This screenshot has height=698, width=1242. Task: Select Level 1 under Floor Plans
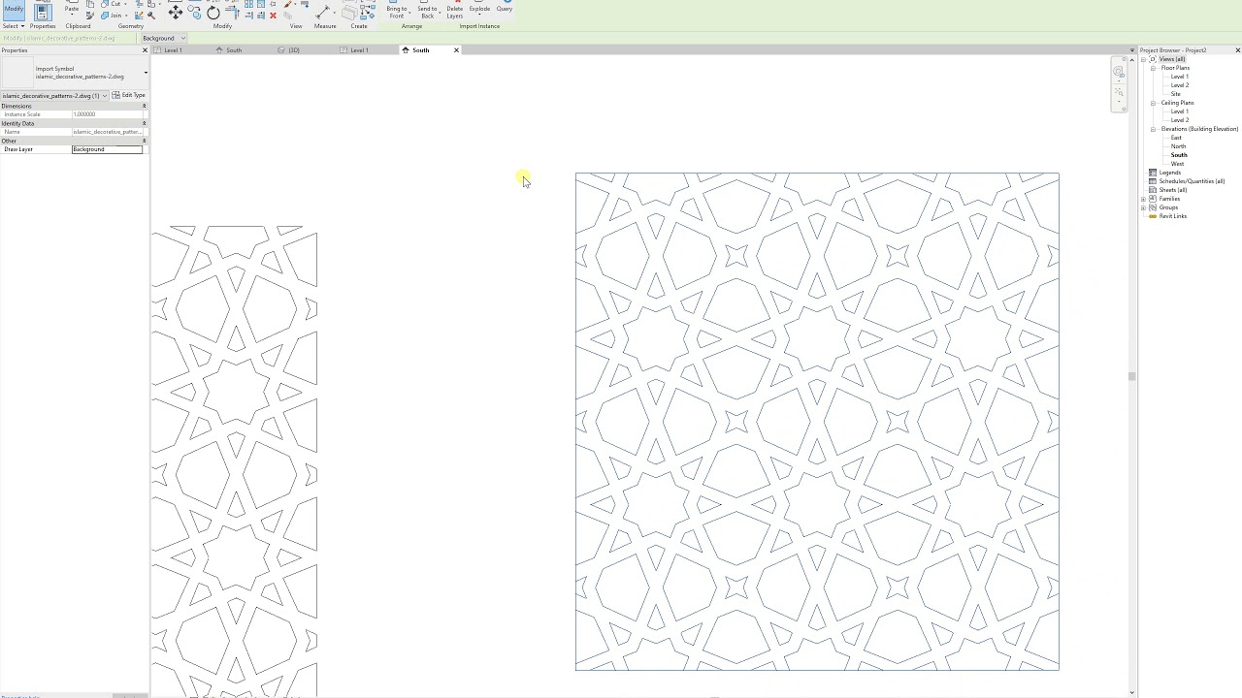[x=1179, y=77]
